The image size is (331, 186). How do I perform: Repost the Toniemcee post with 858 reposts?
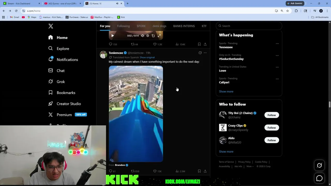click(135, 171)
